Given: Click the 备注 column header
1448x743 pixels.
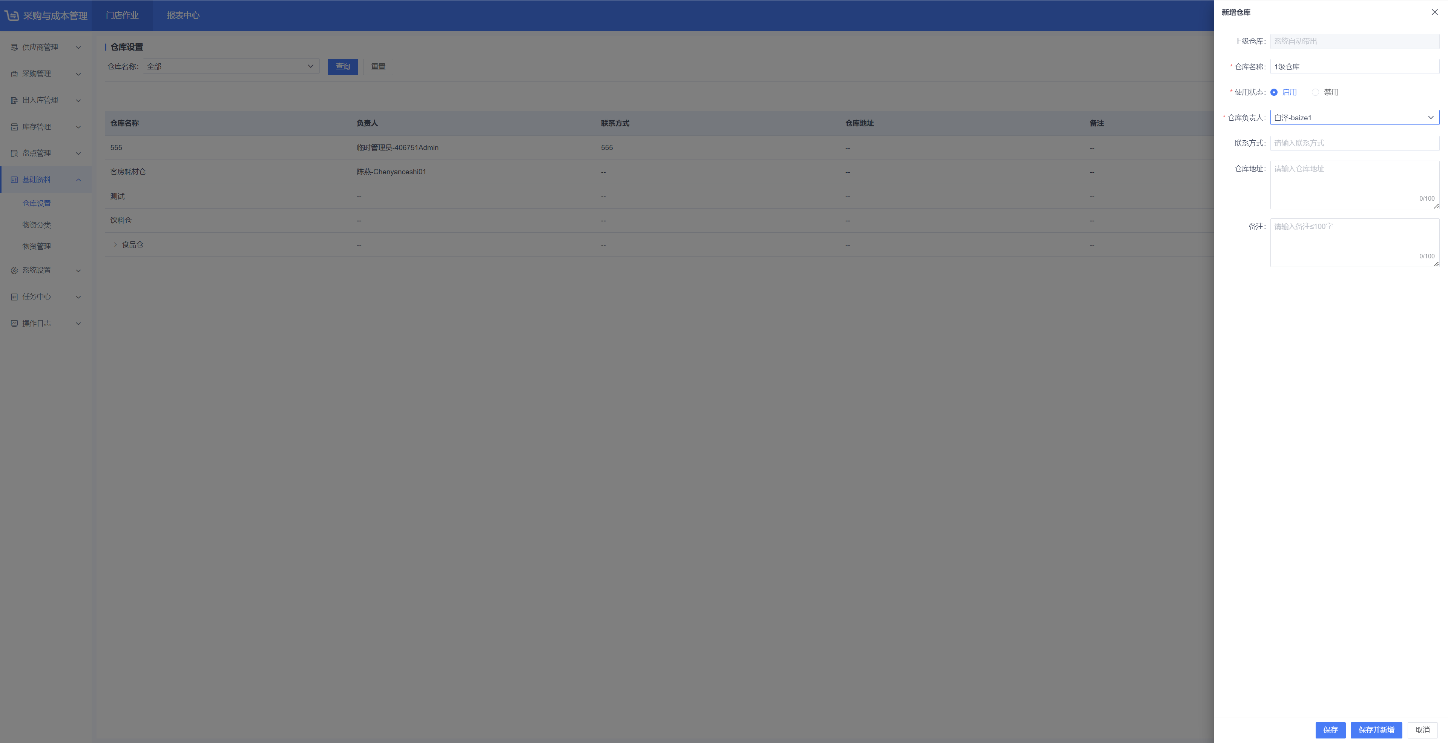Looking at the screenshot, I should coord(1097,123).
